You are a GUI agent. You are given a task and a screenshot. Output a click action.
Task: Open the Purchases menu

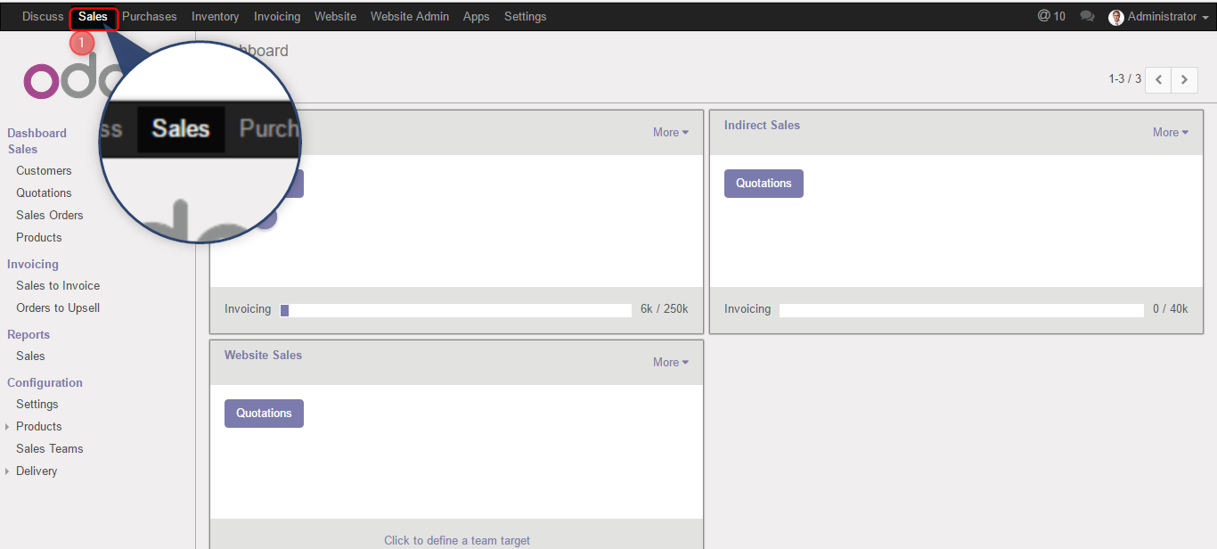click(150, 17)
